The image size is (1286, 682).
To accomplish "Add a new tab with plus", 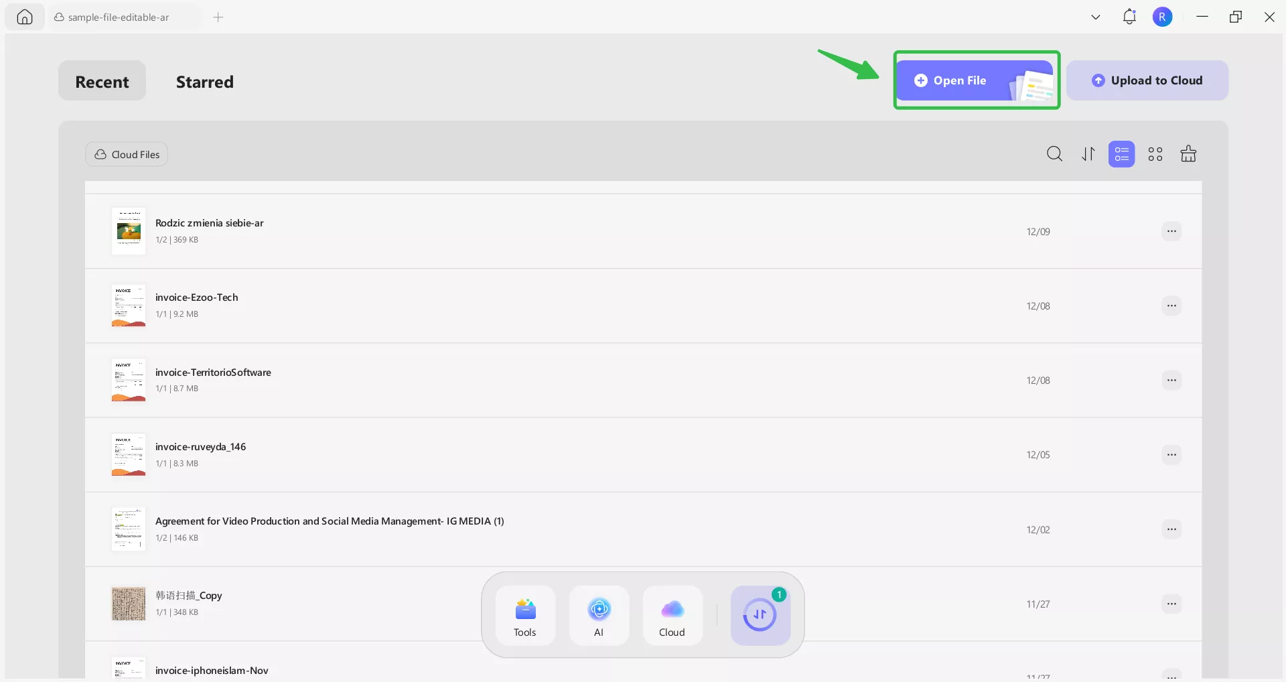I will click(x=218, y=17).
